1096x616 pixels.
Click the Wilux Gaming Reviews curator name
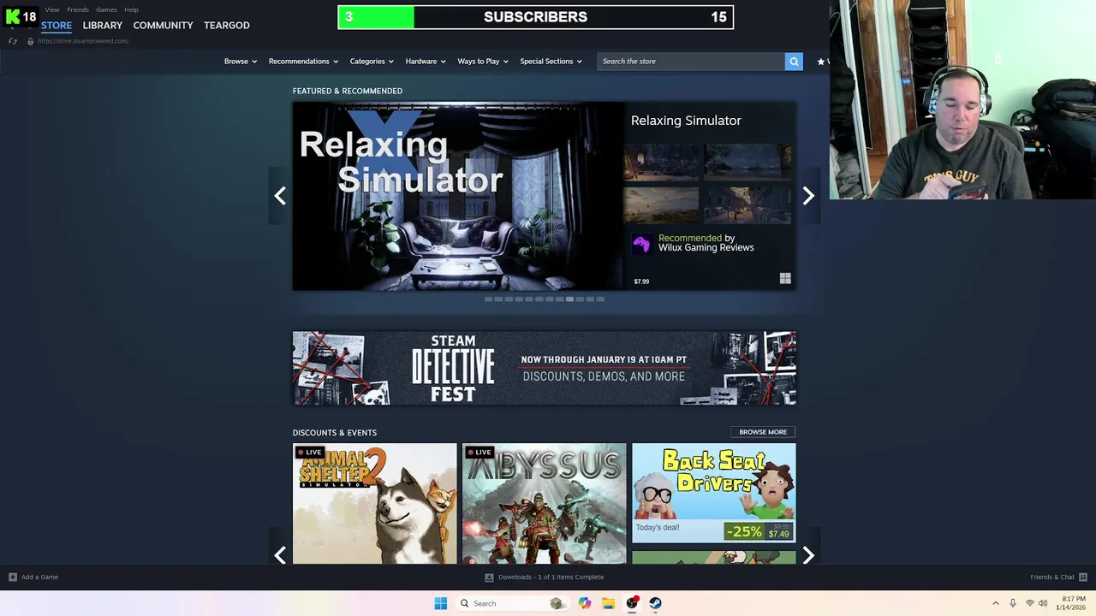pyautogui.click(x=706, y=247)
